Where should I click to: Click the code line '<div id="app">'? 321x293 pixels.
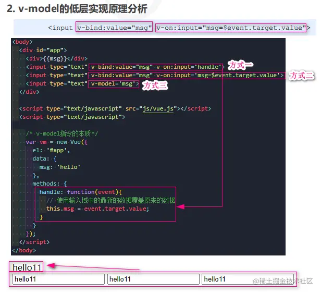click(x=43, y=50)
